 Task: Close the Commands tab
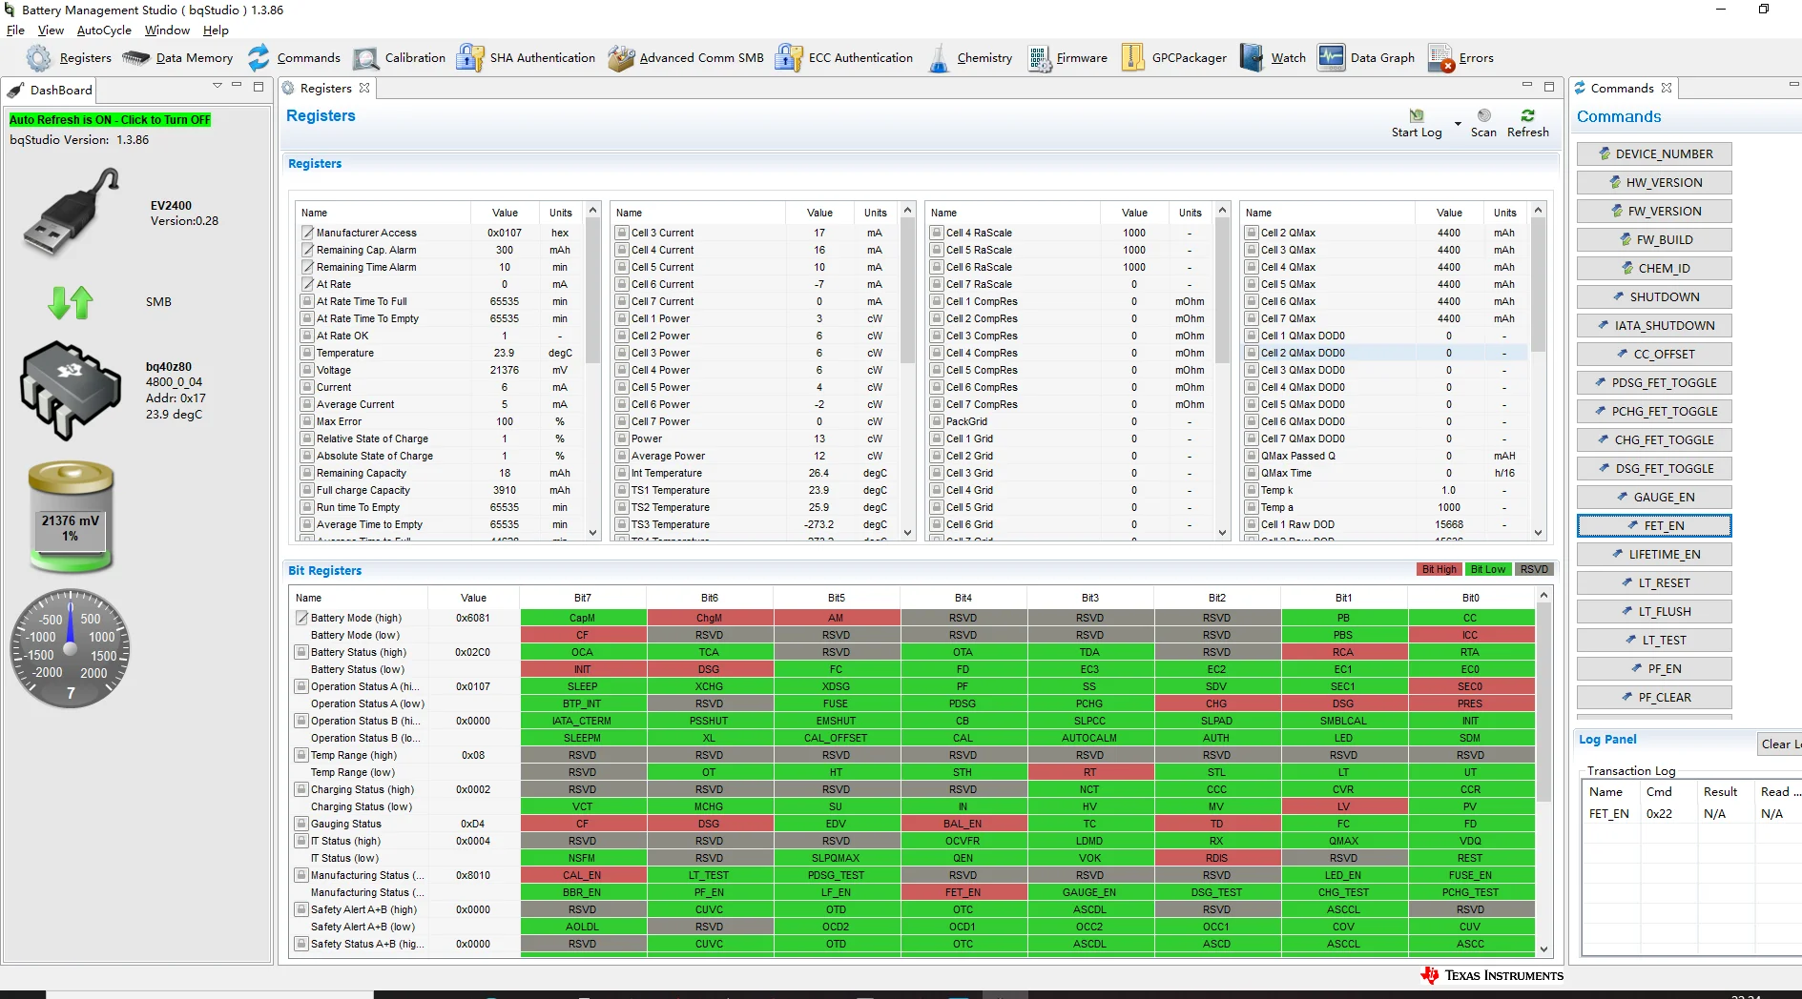(1667, 88)
